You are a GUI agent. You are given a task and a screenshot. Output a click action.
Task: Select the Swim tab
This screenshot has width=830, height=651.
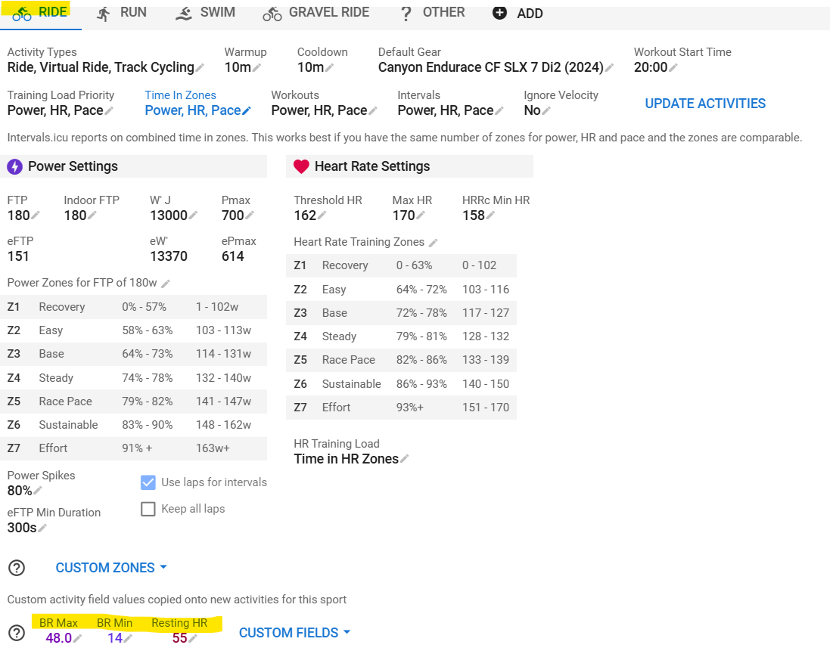(205, 13)
